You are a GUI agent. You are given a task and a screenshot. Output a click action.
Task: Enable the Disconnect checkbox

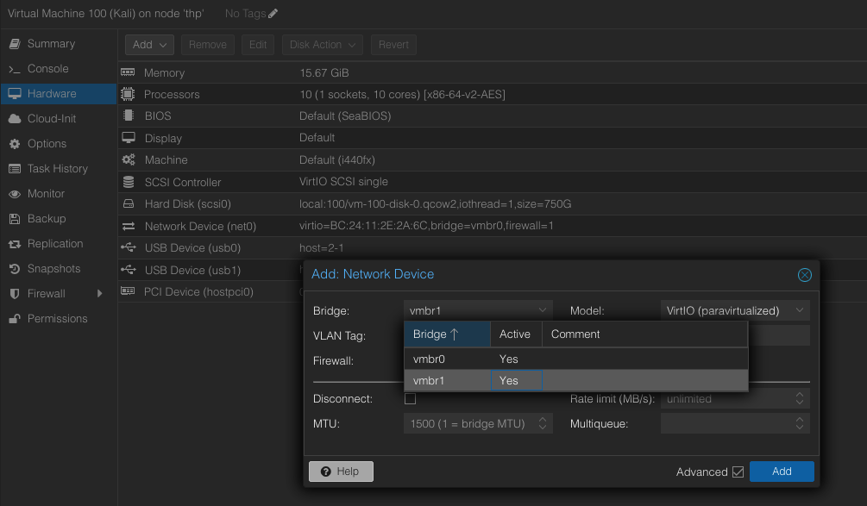pos(410,399)
